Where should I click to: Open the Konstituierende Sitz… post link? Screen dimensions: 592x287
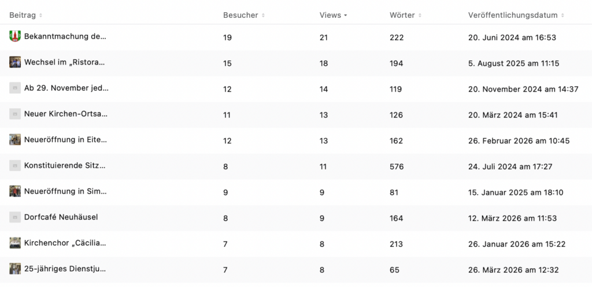click(65, 166)
